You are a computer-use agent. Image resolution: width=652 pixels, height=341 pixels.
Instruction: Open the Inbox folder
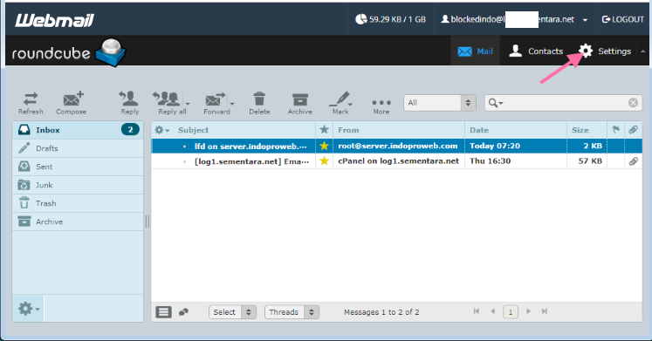[78, 130]
